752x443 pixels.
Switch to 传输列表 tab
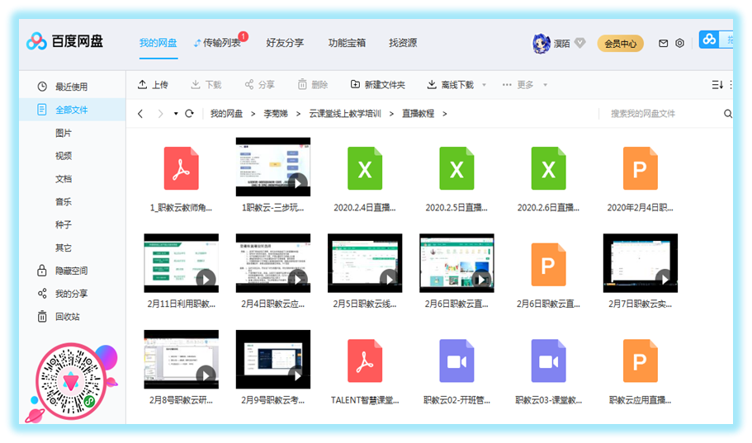coord(220,43)
